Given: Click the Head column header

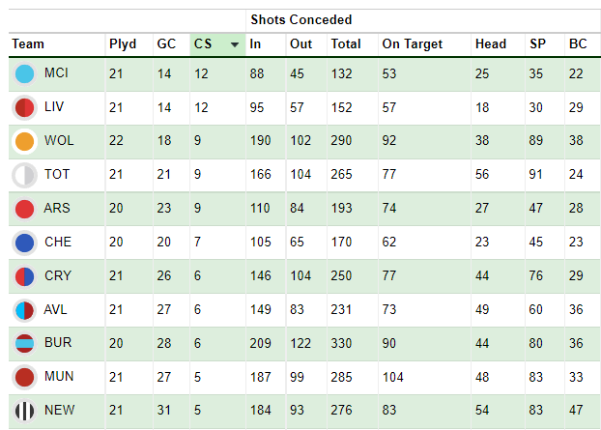Looking at the screenshot, I should (491, 43).
